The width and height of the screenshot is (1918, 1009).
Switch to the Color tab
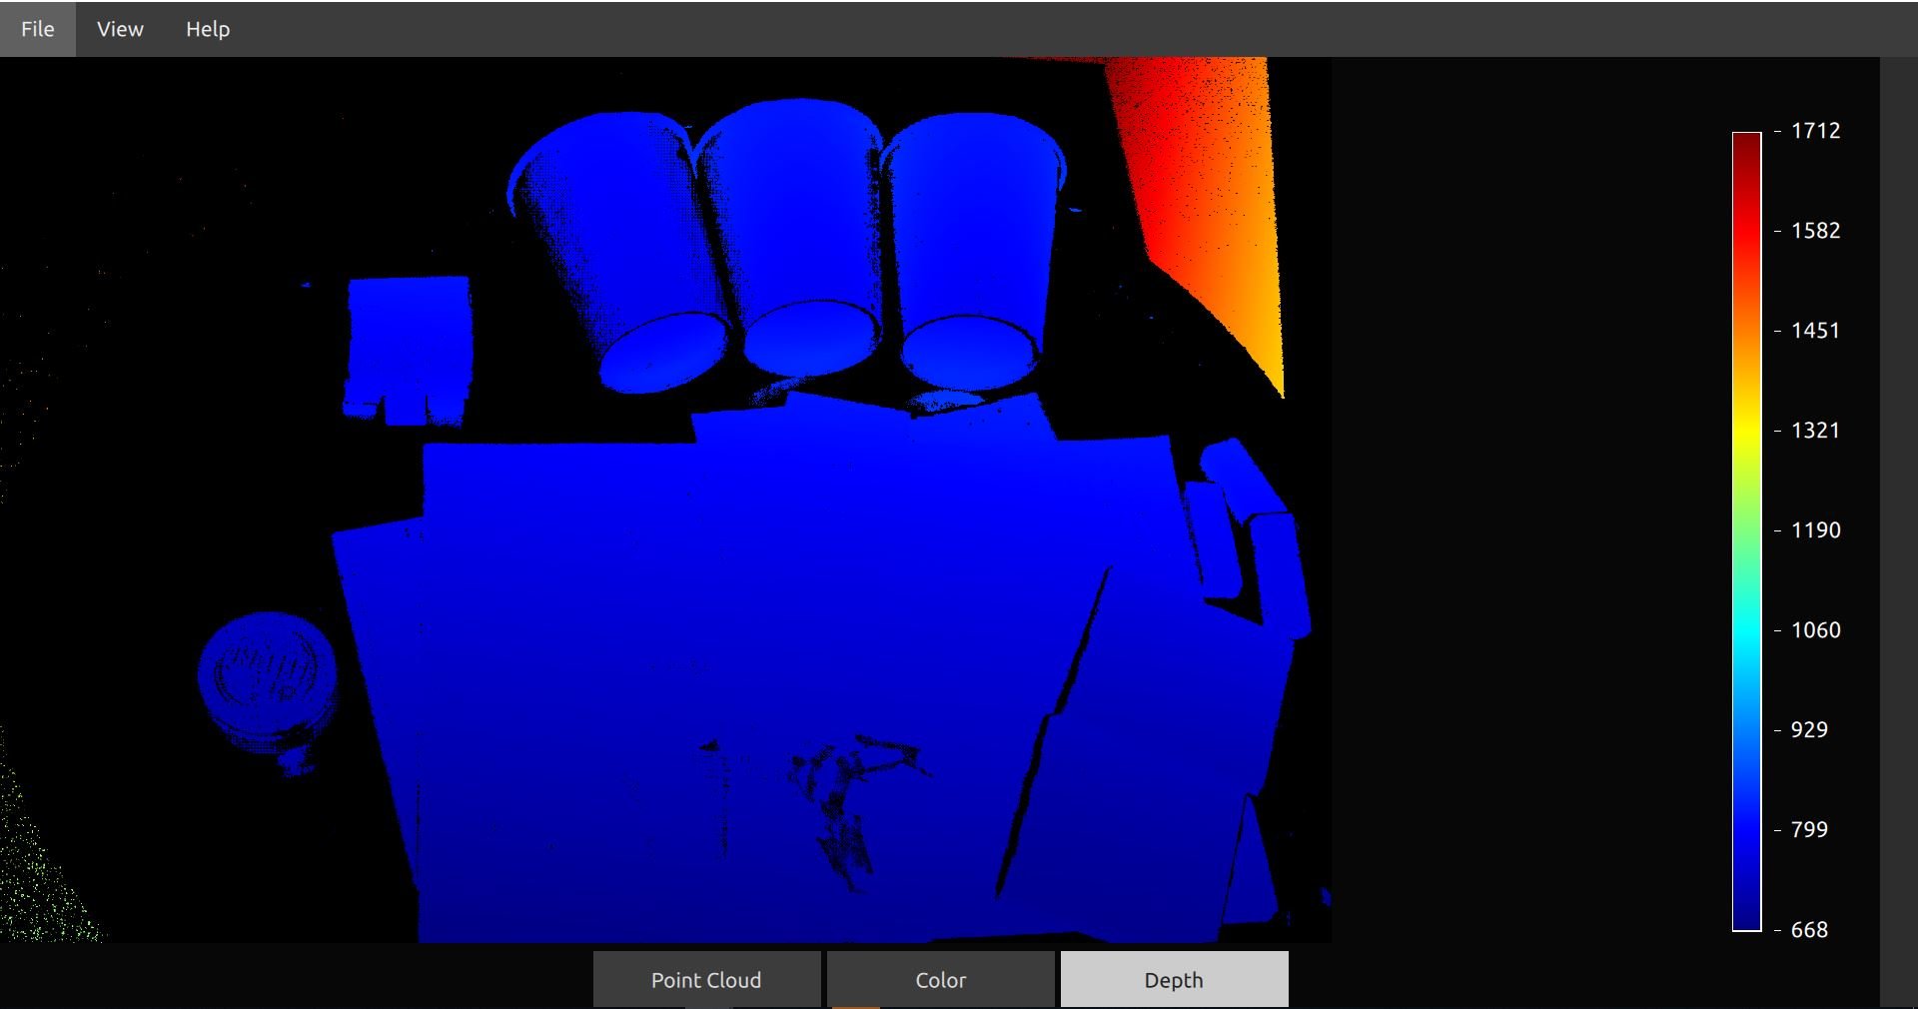pyautogui.click(x=940, y=980)
